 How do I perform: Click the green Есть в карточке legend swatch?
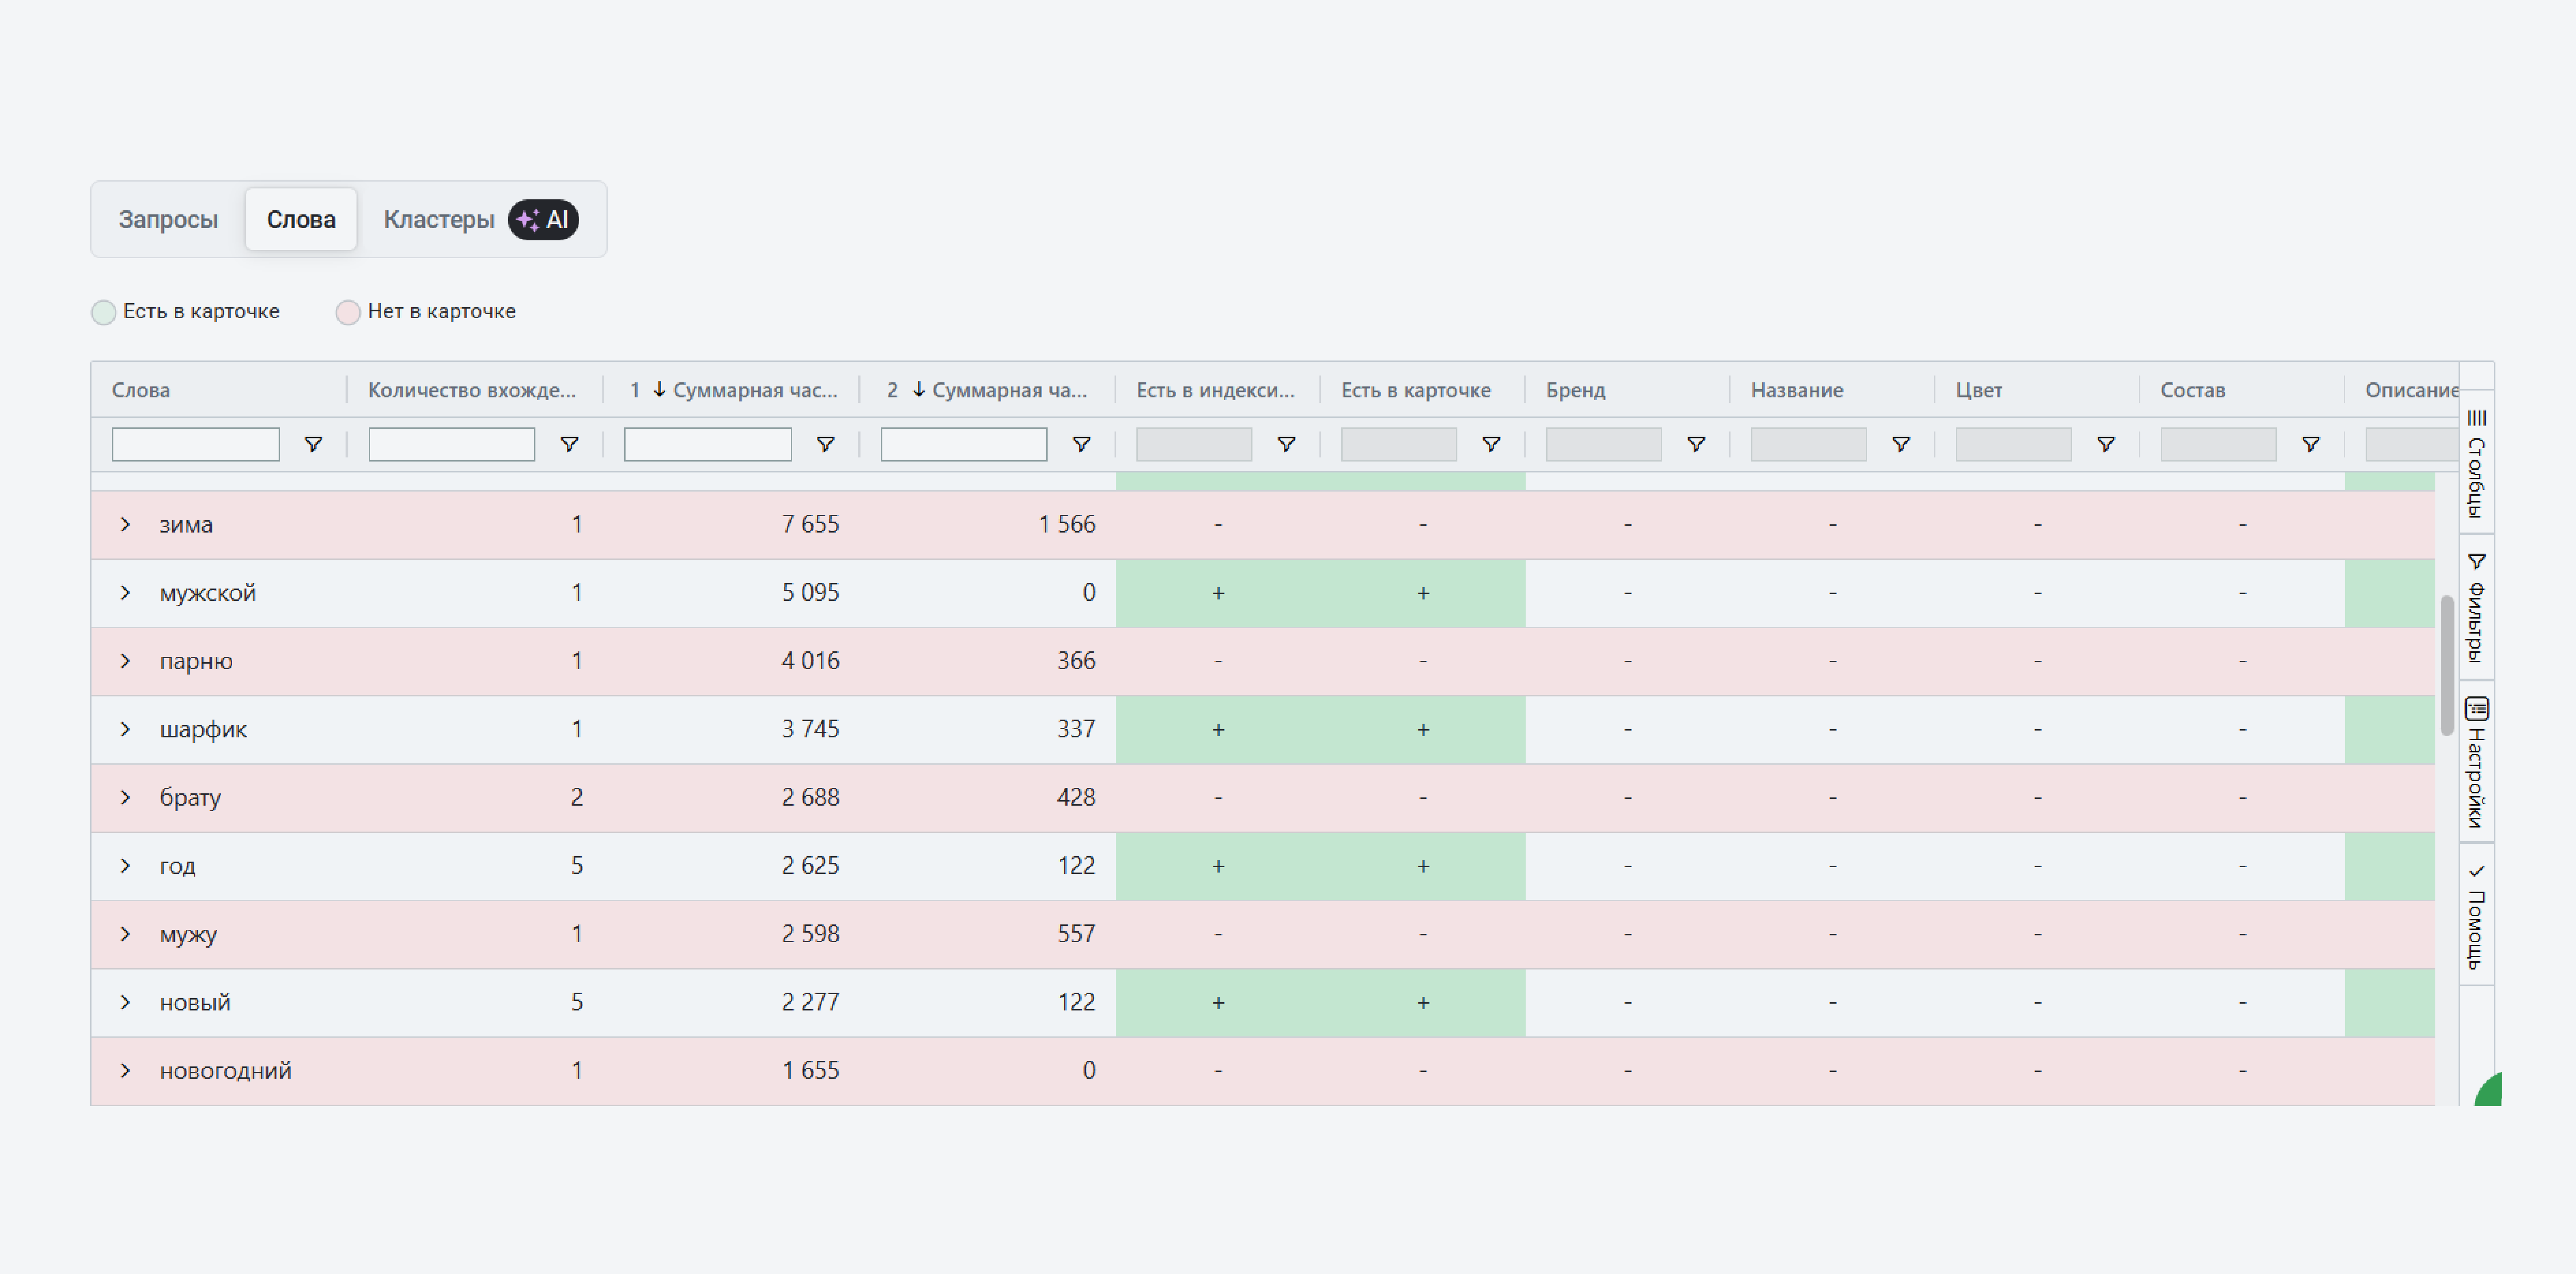(104, 312)
